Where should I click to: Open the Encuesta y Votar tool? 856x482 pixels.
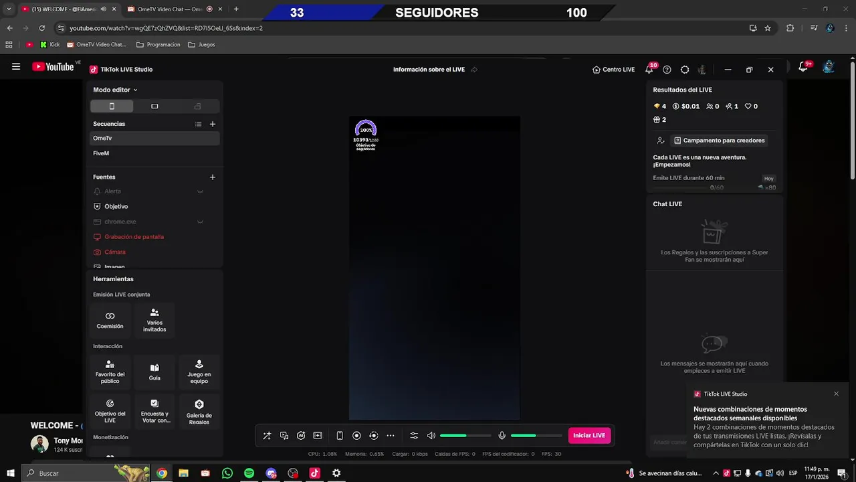pyautogui.click(x=154, y=411)
